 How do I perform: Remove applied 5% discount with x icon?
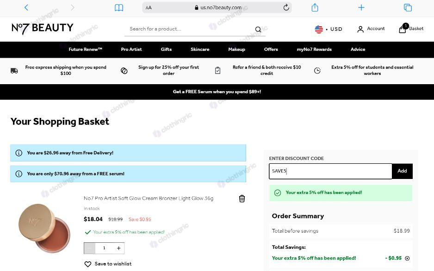click(x=407, y=258)
